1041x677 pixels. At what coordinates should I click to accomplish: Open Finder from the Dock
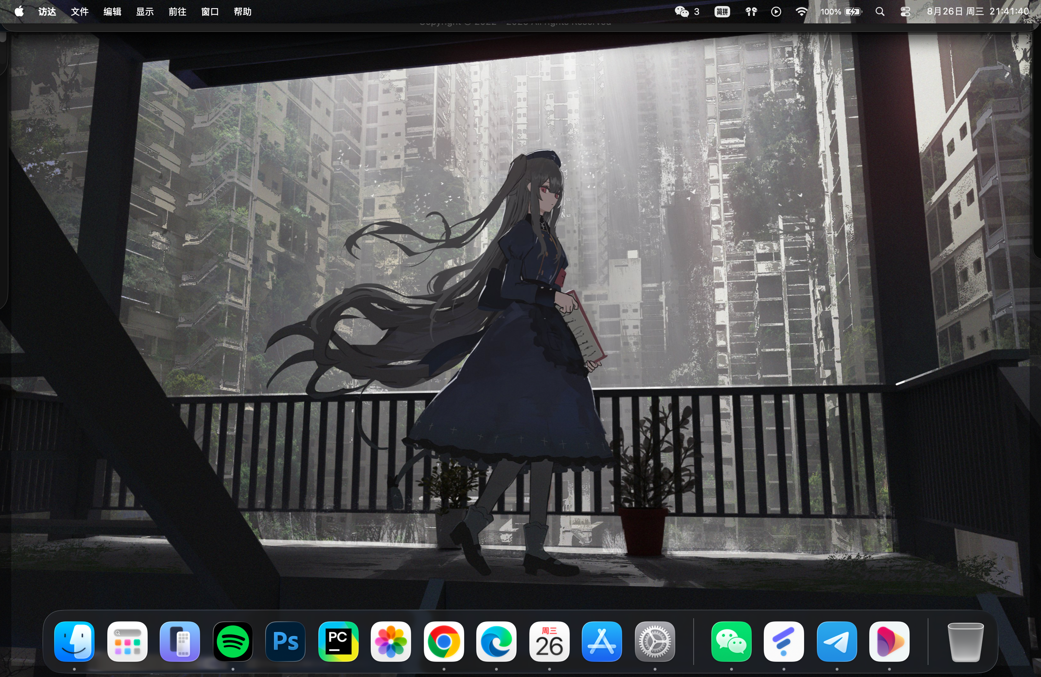(74, 641)
